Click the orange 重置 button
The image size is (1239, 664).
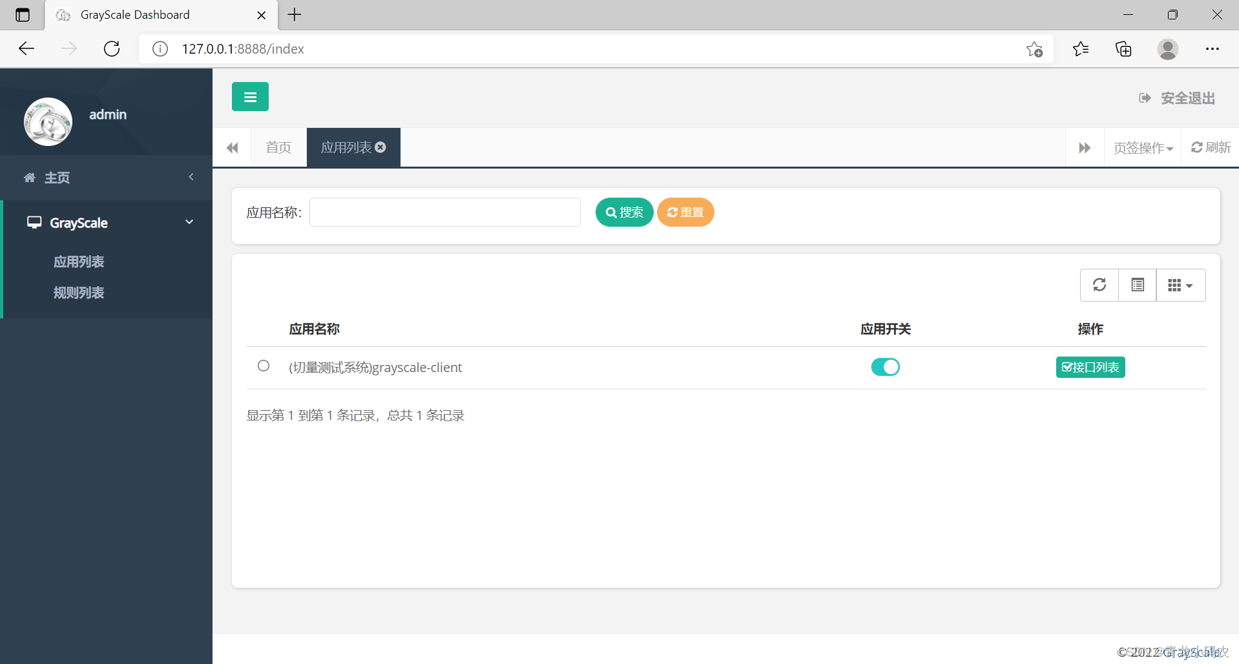click(685, 213)
